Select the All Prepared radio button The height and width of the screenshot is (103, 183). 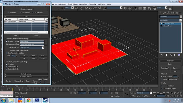[x=33, y=12]
